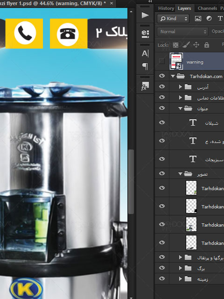Viewport: 224px width, 299px height.
Task: Filter layers by type T icon
Action: pyautogui.click(x=220, y=18)
